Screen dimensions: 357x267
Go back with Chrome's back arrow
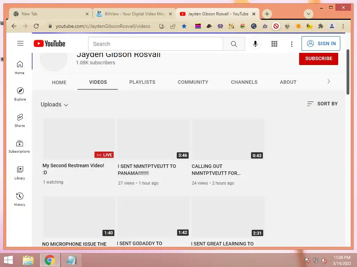coord(14,26)
